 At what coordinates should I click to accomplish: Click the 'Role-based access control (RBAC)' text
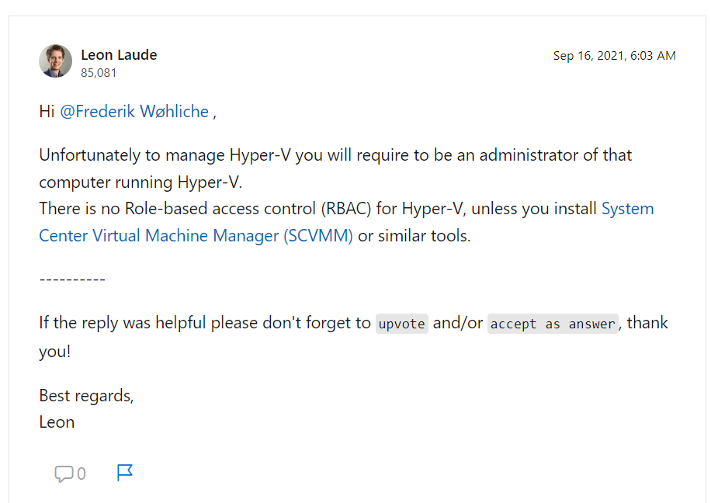point(248,209)
